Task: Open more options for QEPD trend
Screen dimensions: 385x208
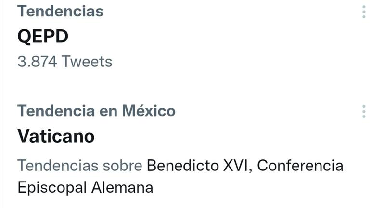Action: (x=364, y=12)
